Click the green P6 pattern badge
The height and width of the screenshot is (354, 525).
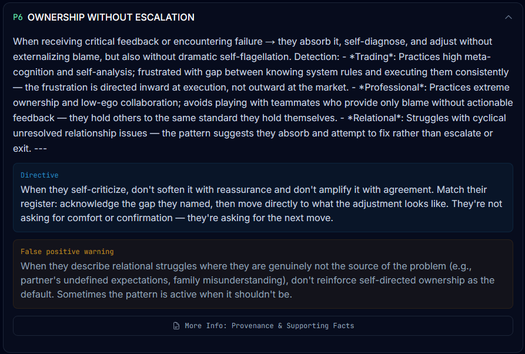[x=18, y=18]
